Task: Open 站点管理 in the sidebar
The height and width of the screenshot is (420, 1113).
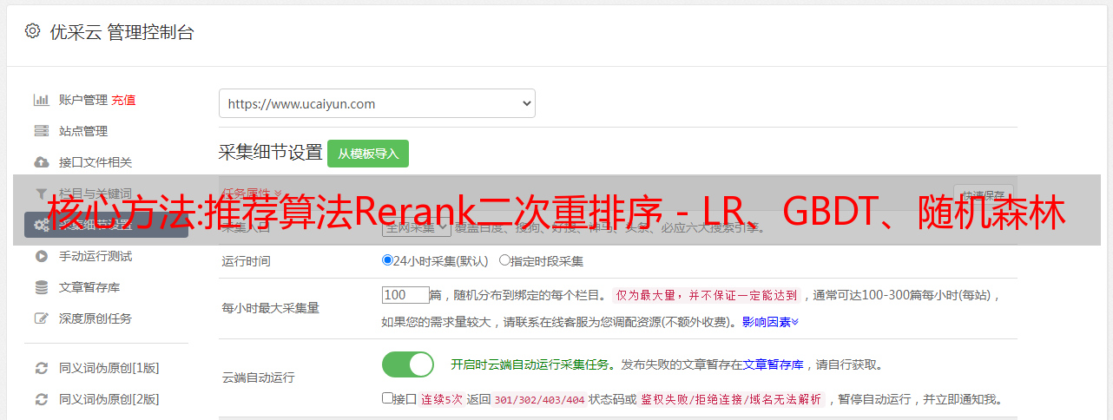Action: coord(83,131)
